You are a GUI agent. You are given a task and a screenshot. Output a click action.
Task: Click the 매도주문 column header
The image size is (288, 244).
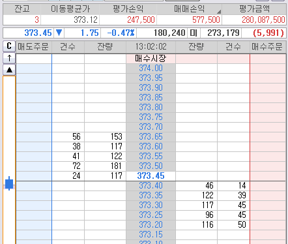click(x=34, y=47)
